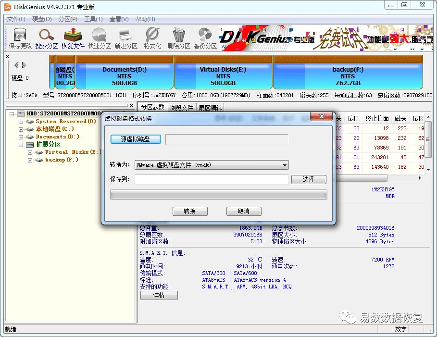Click the DiskGenius app icon in title bar
Screen dimensions: 437x337
pyautogui.click(x=7, y=7)
